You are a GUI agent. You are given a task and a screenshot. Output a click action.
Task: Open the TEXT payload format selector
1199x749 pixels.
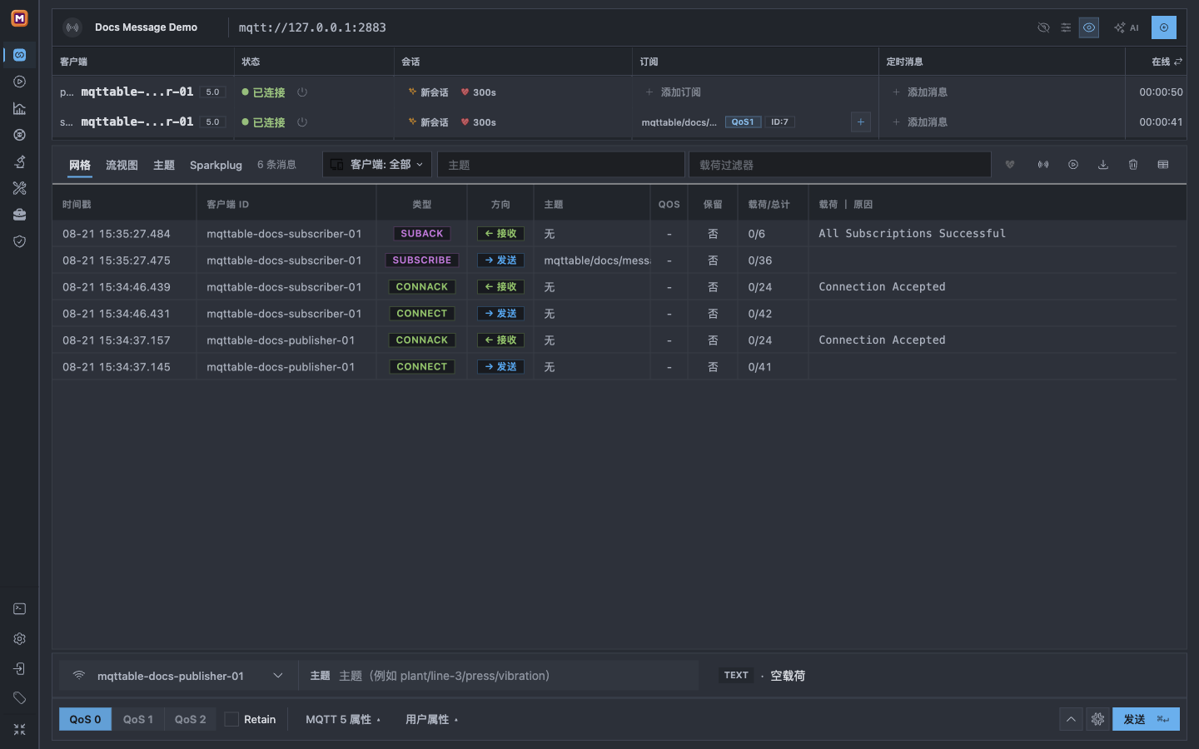(736, 676)
